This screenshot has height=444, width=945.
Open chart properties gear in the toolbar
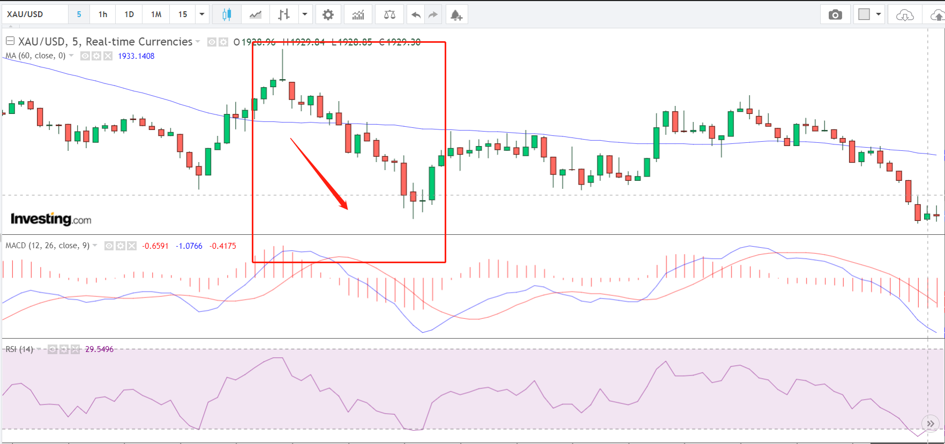pyautogui.click(x=328, y=14)
